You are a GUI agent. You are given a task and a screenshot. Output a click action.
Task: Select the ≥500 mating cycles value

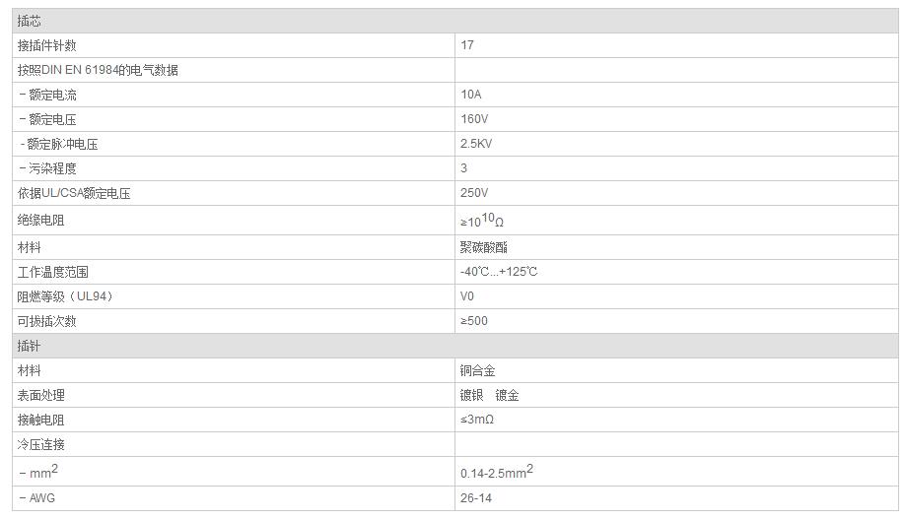click(474, 321)
